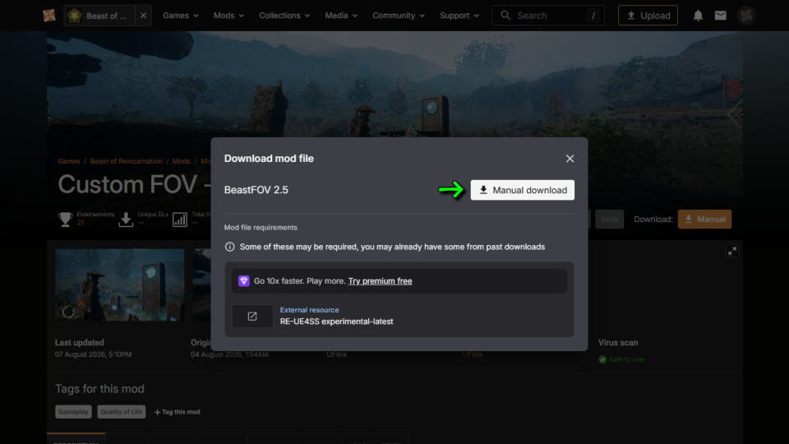Open the Beast of Reincarnation game tab
789x444 pixels.
pyautogui.click(x=99, y=16)
